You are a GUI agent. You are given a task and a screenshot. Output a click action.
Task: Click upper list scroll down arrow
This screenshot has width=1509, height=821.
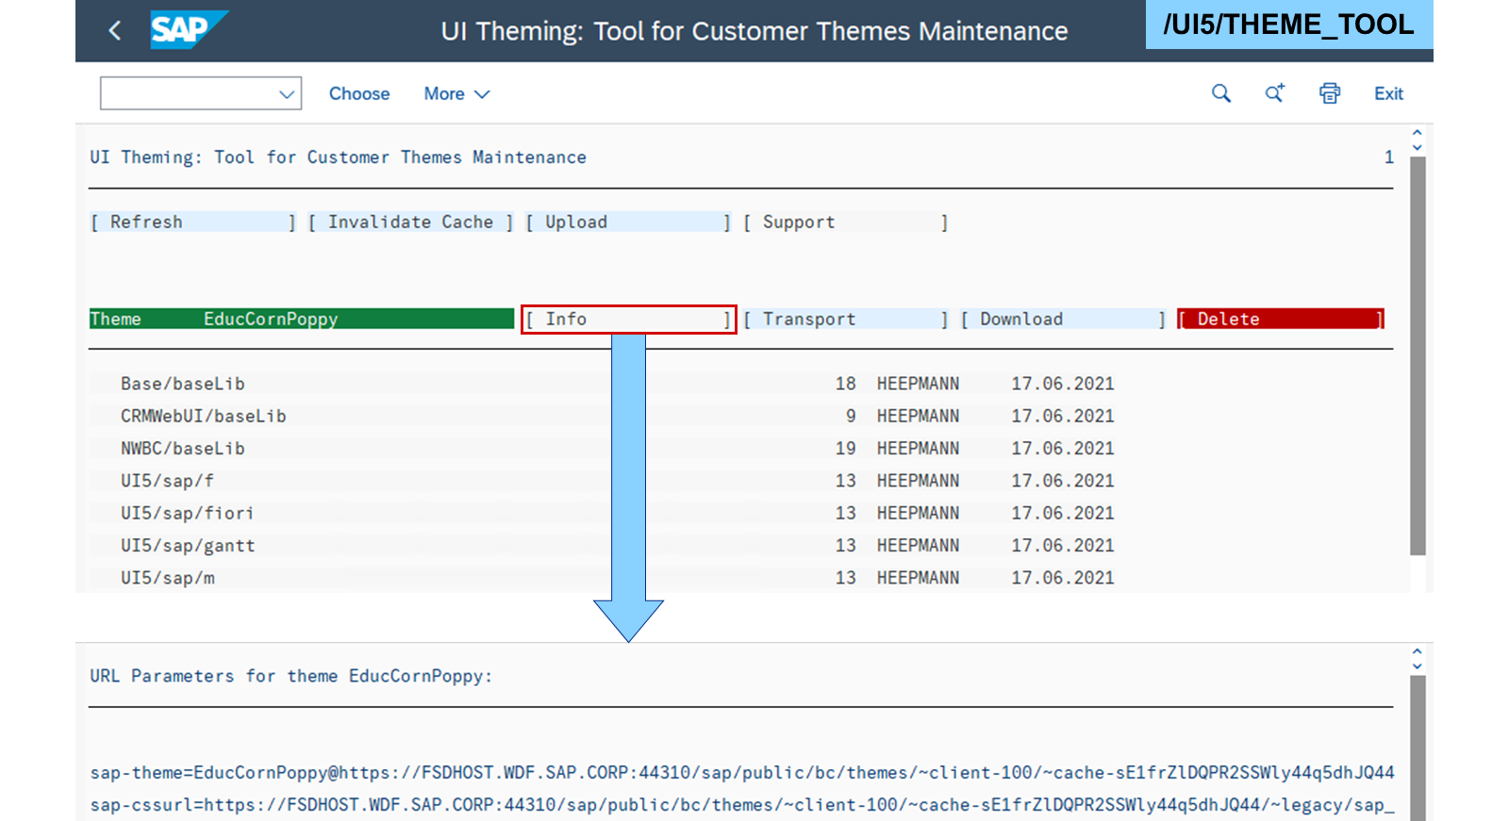pos(1417,148)
